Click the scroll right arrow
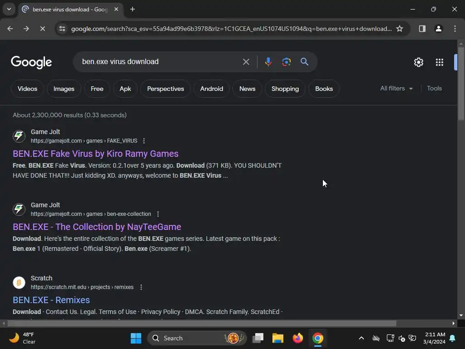 [x=454, y=323]
